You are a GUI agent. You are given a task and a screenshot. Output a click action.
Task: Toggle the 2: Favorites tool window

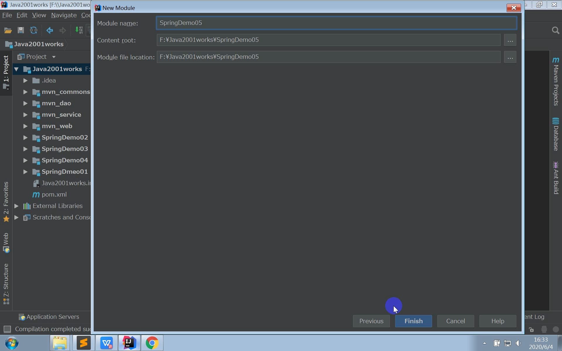click(x=6, y=202)
